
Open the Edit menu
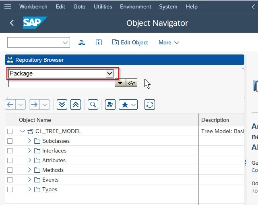(60, 7)
